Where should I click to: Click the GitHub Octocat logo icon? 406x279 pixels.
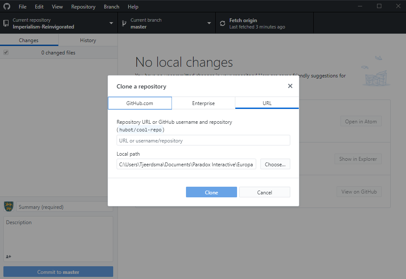pyautogui.click(x=7, y=6)
